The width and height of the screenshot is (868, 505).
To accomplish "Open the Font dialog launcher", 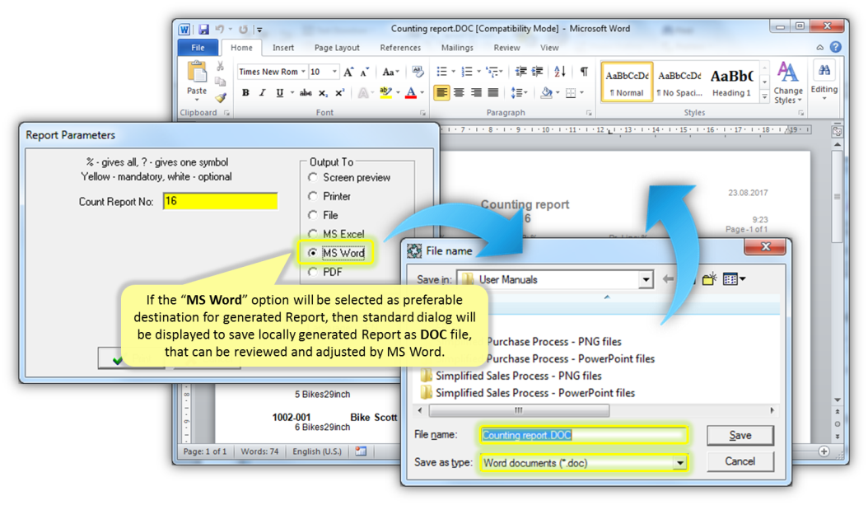I will click(423, 113).
